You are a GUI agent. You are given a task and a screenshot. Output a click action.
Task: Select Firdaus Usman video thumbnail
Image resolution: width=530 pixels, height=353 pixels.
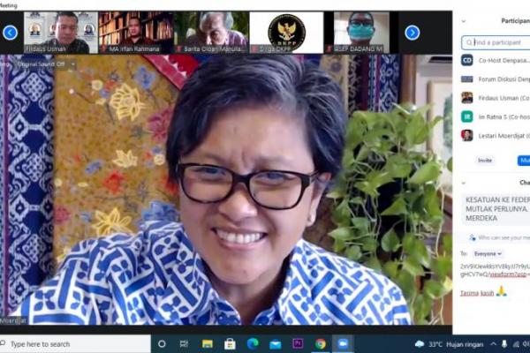pos(61,33)
